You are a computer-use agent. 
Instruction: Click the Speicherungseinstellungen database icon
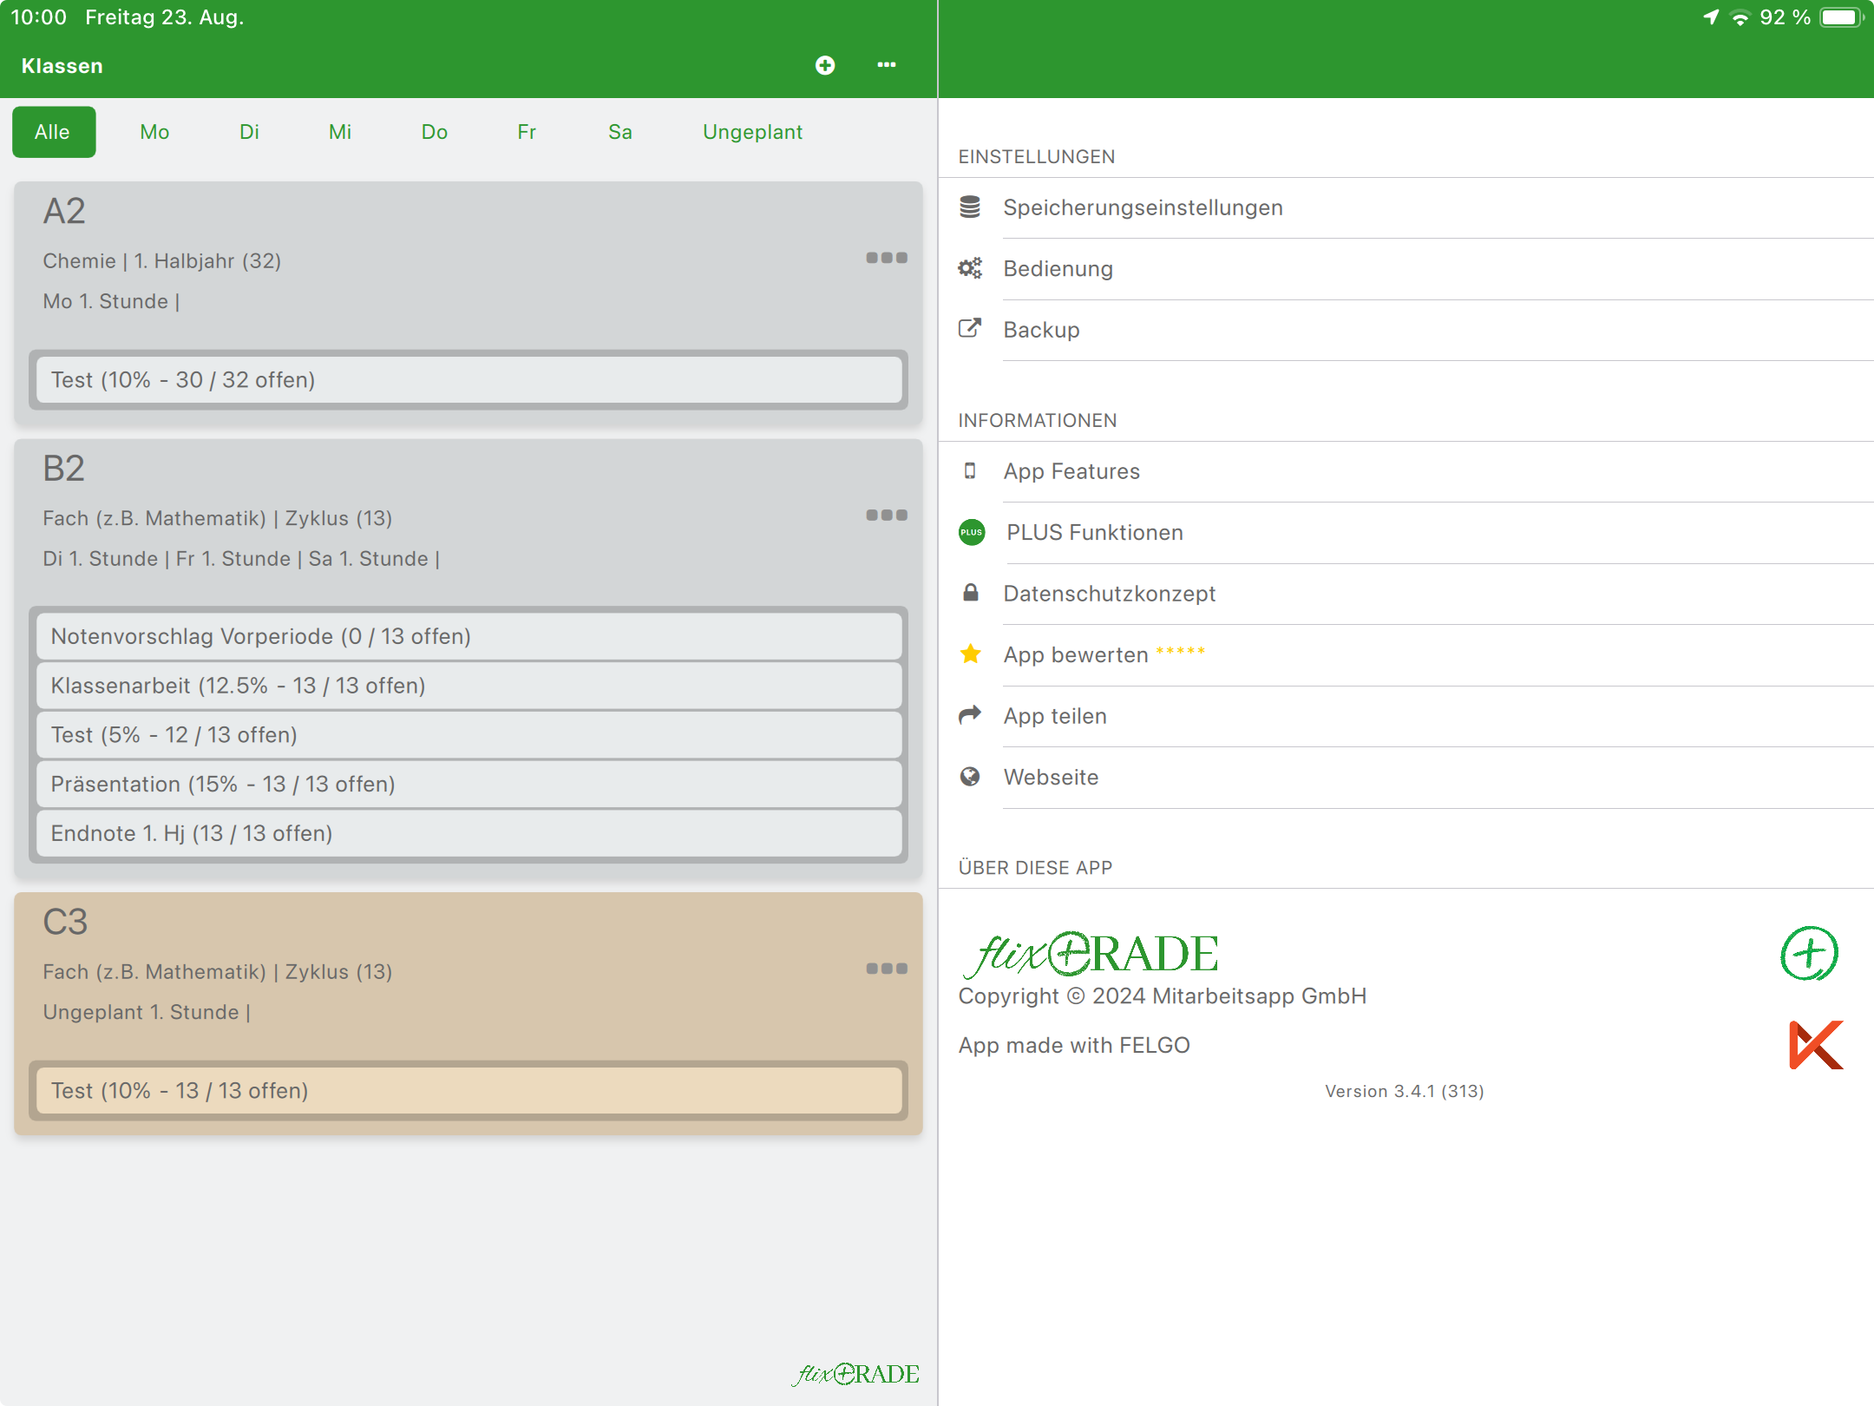pyautogui.click(x=970, y=207)
